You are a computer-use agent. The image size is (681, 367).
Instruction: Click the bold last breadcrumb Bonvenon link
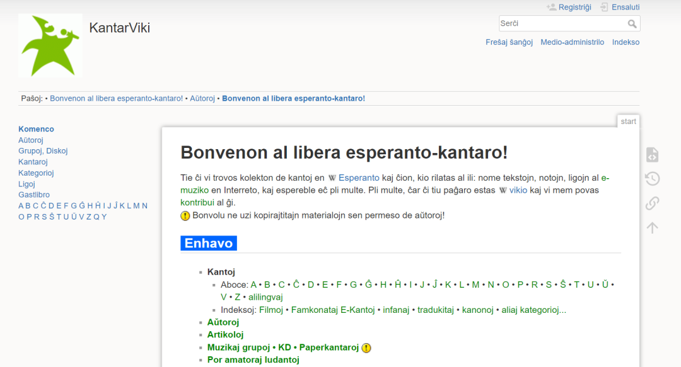click(x=294, y=98)
